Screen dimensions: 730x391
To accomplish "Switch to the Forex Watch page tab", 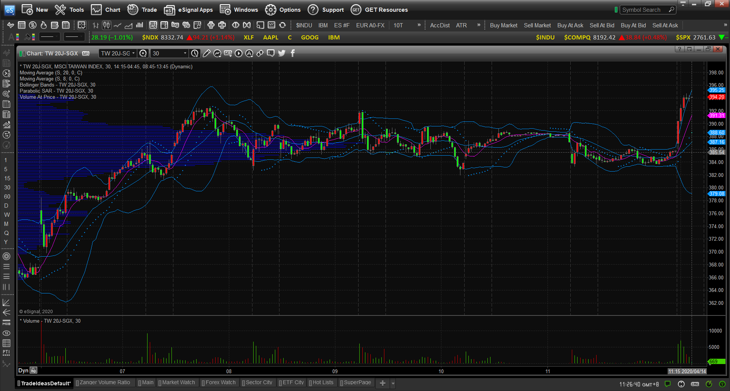I will 219,382.
